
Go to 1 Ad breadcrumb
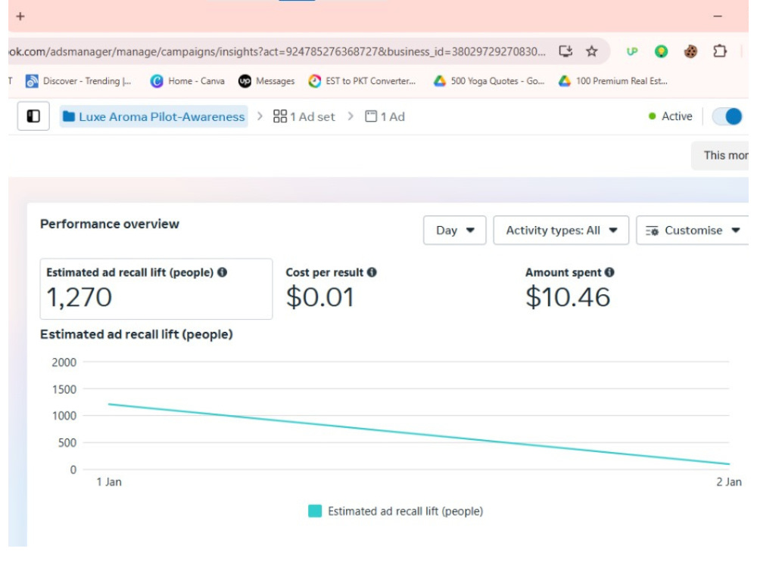(385, 116)
